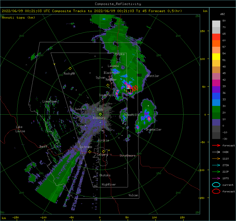
Task: Click the Lake Louise label
Action: tap(20, 129)
